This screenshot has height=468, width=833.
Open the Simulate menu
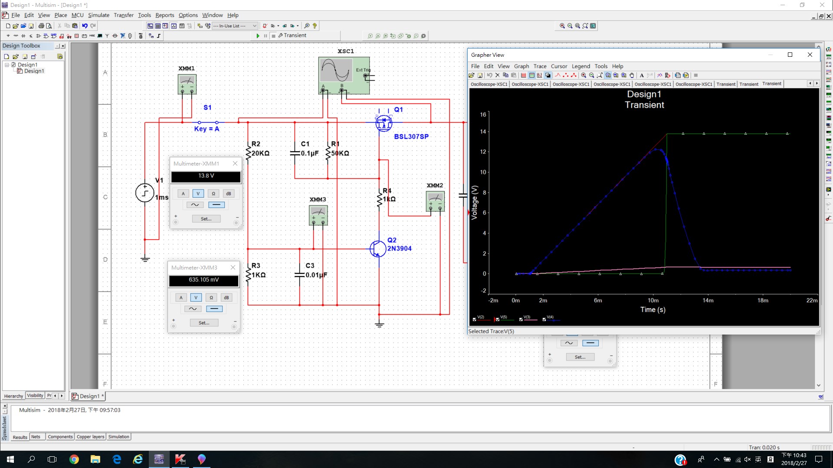click(98, 15)
